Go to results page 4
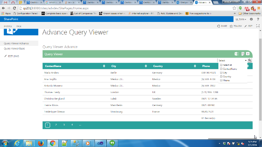262x147 pixels. [x=72, y=125]
